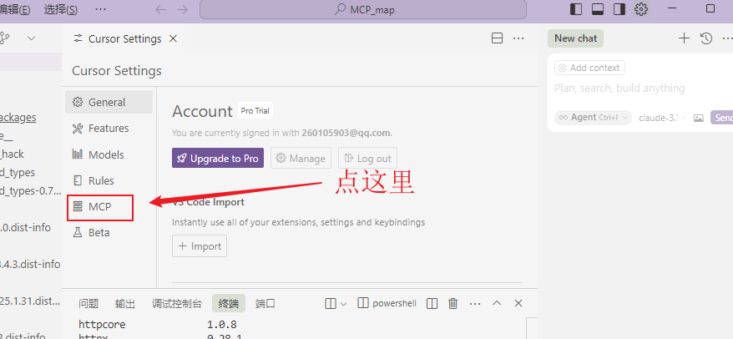Toggle the bottom panel layout icon
The width and height of the screenshot is (733, 339).
598,9
